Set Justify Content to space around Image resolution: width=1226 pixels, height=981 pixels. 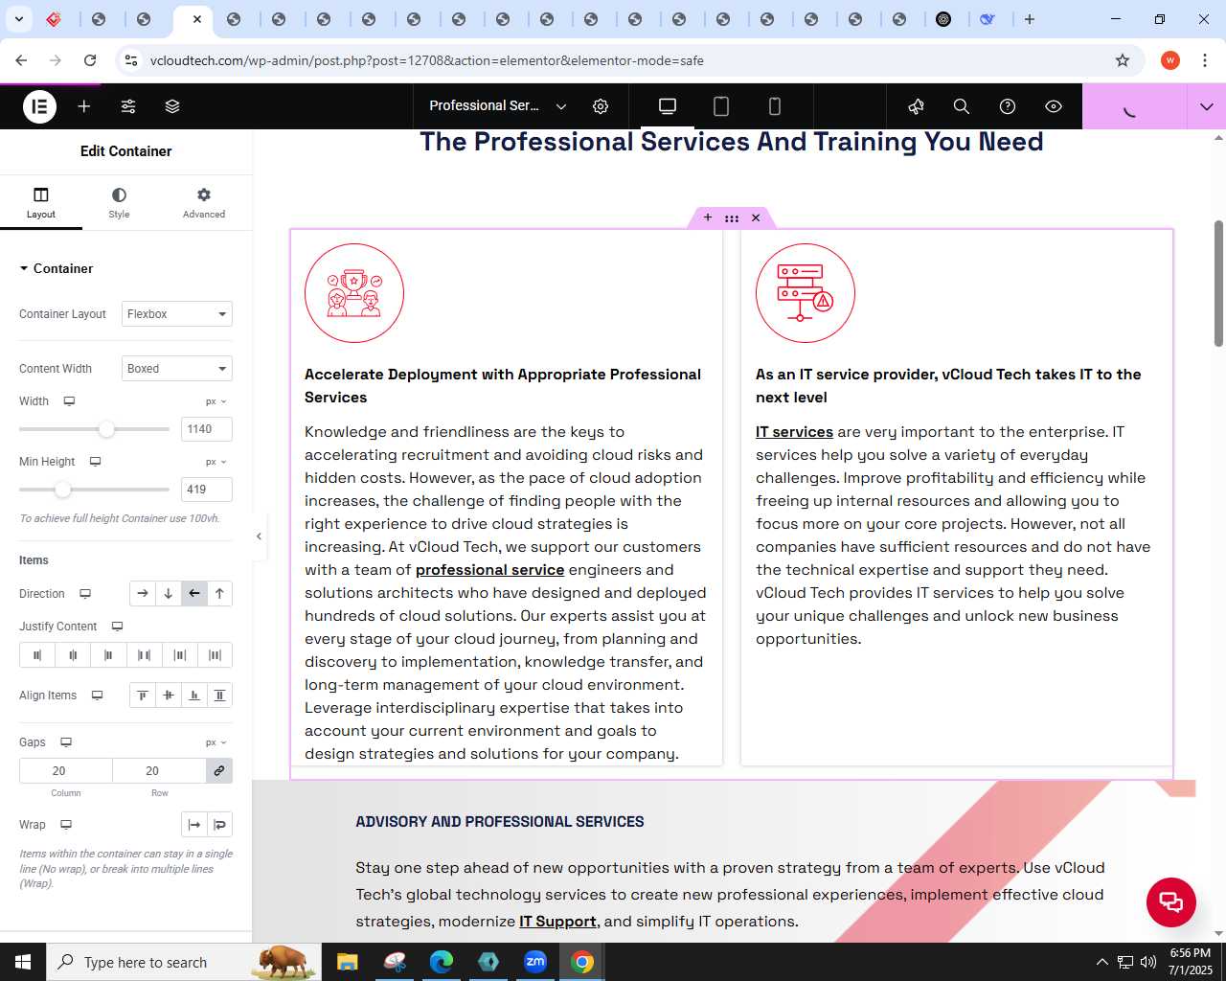179,655
